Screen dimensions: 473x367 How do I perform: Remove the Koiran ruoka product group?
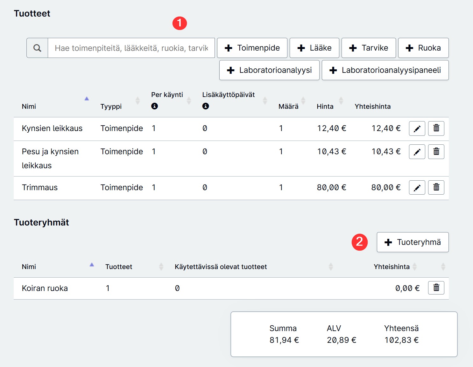tap(436, 288)
